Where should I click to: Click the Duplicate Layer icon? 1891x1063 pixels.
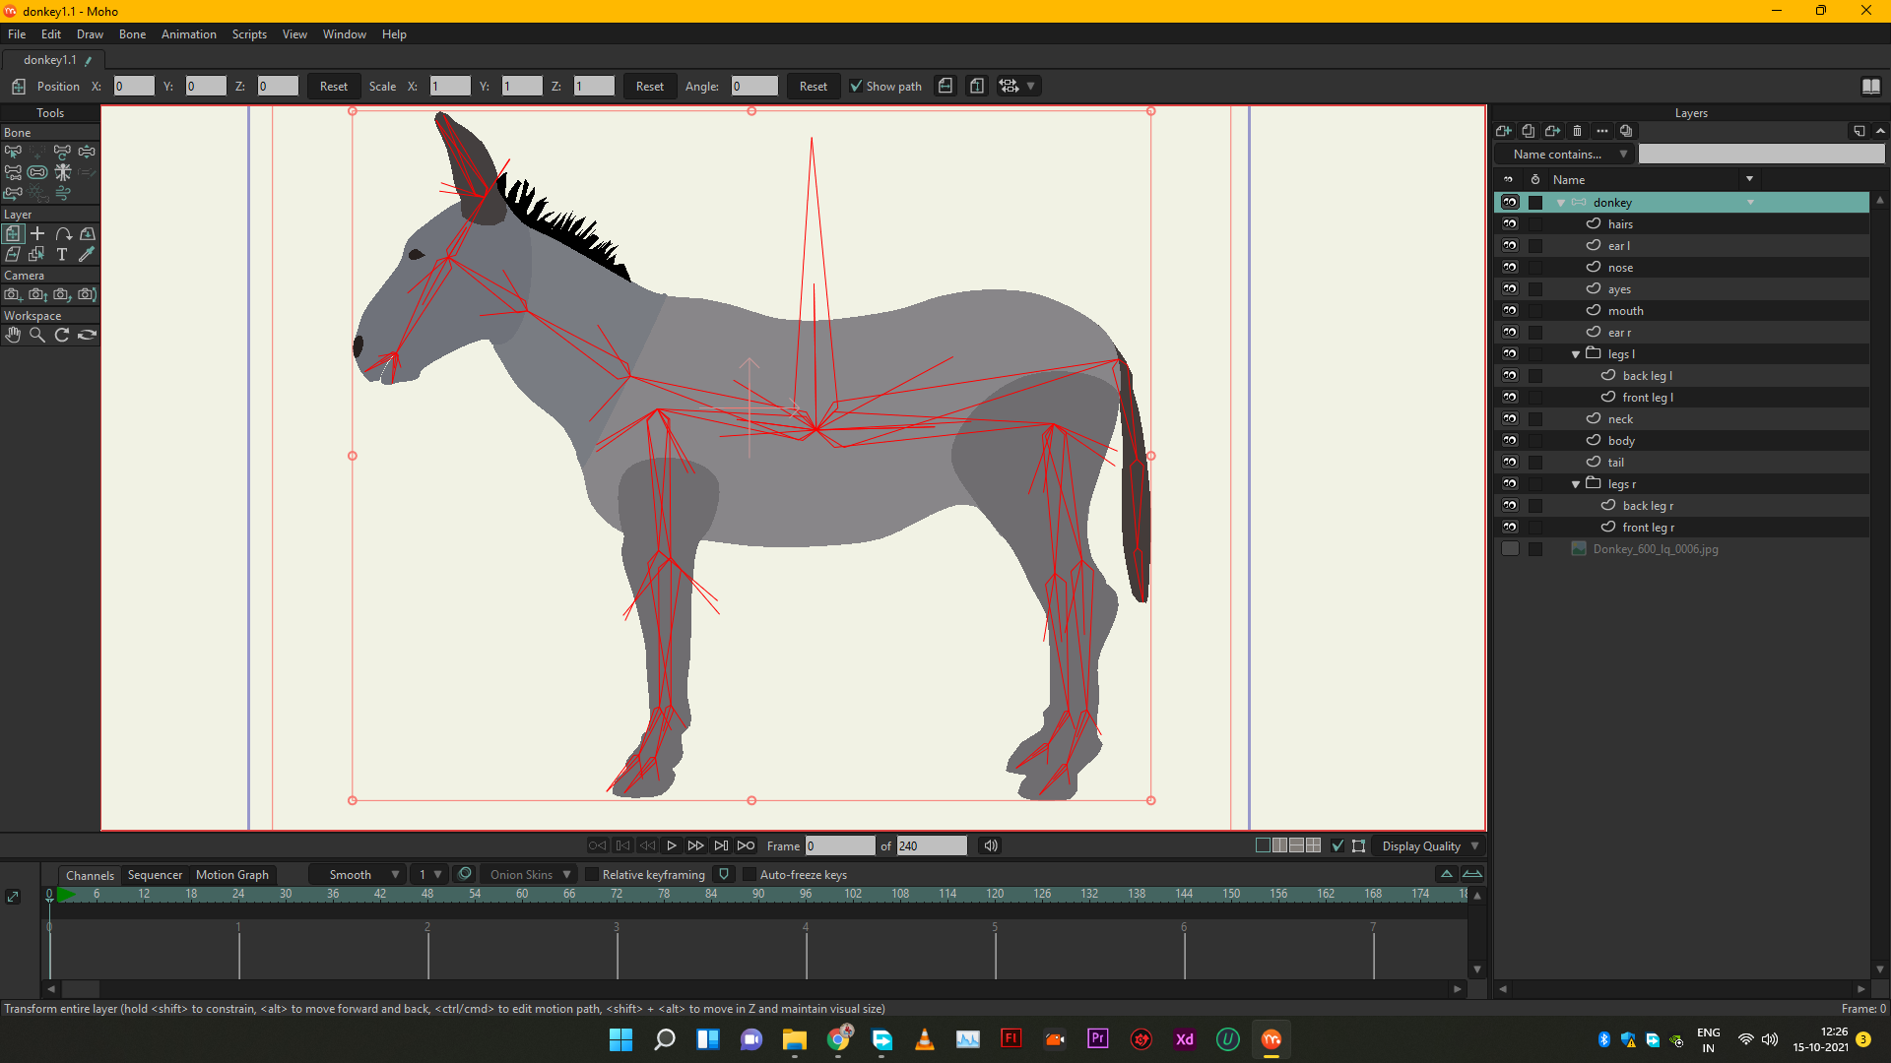click(1528, 131)
